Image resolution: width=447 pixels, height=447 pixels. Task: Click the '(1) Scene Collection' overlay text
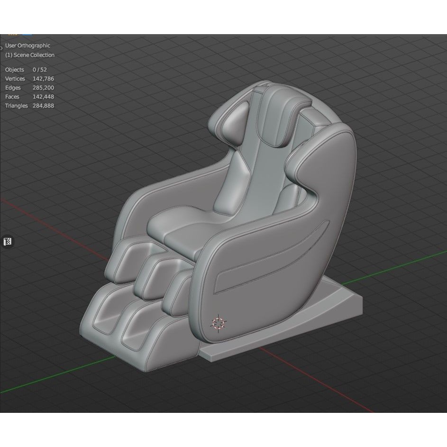point(30,55)
